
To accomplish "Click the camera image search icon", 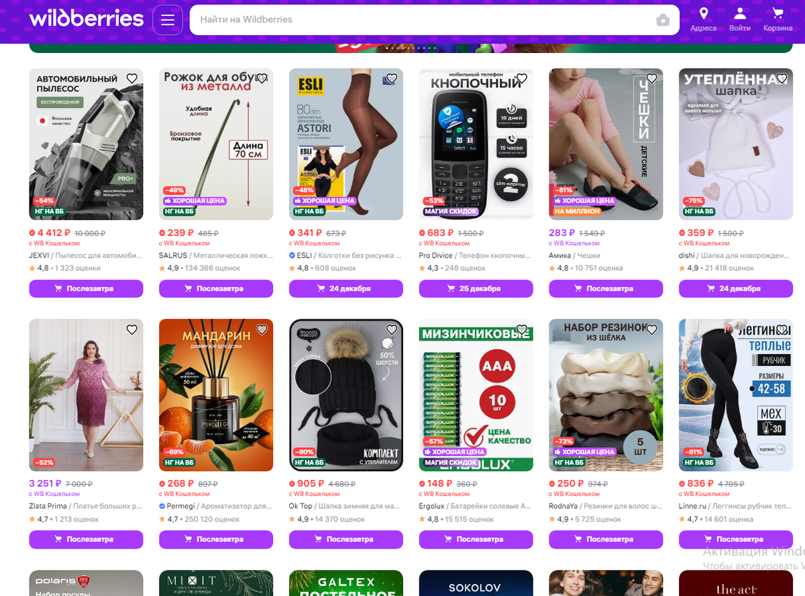I will (663, 20).
